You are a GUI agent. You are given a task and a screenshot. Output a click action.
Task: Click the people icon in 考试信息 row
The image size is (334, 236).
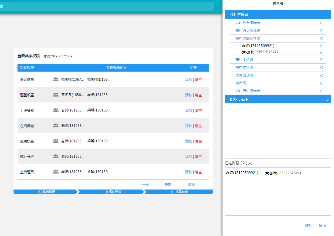coord(56,79)
